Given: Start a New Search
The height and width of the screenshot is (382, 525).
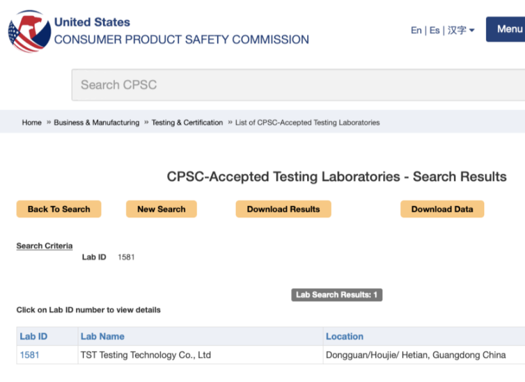Looking at the screenshot, I should (x=161, y=209).
